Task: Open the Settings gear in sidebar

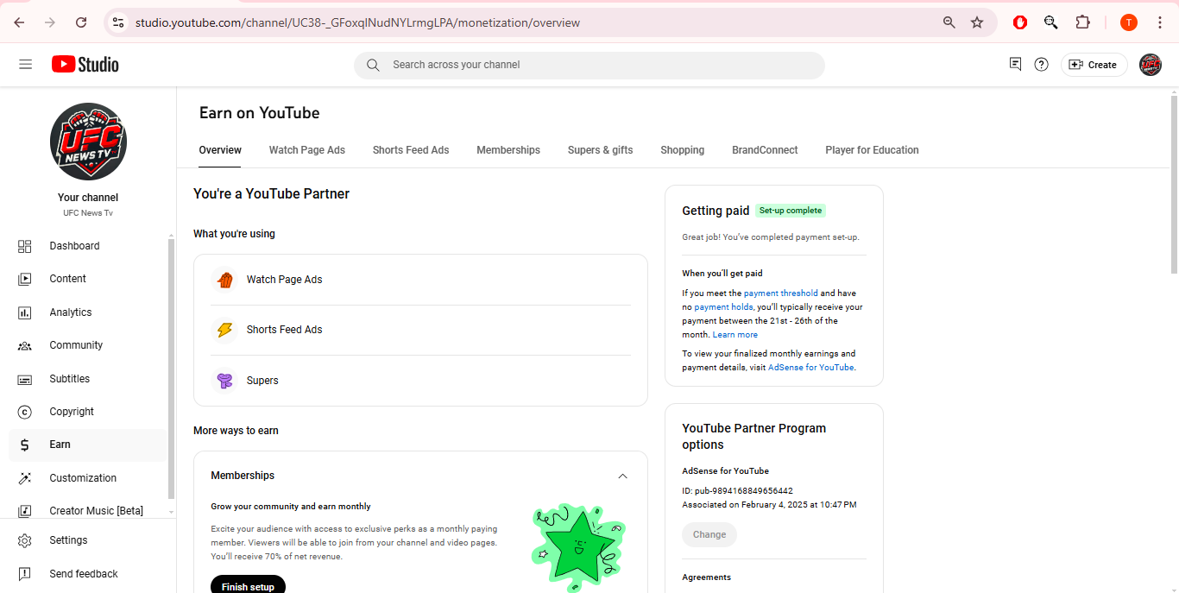Action: click(x=25, y=540)
